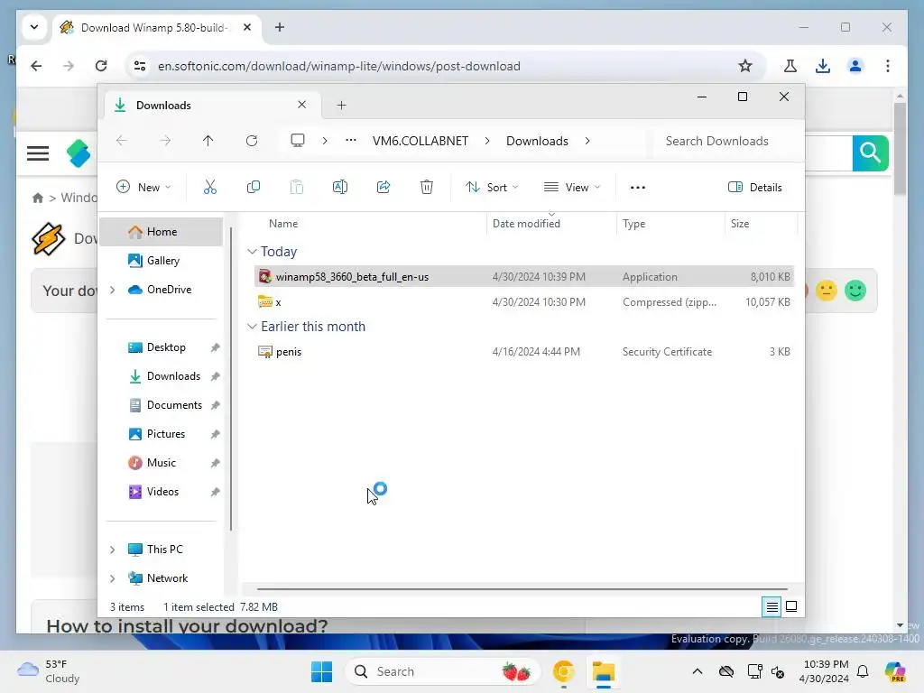Expand the Network tree node

[x=113, y=578]
